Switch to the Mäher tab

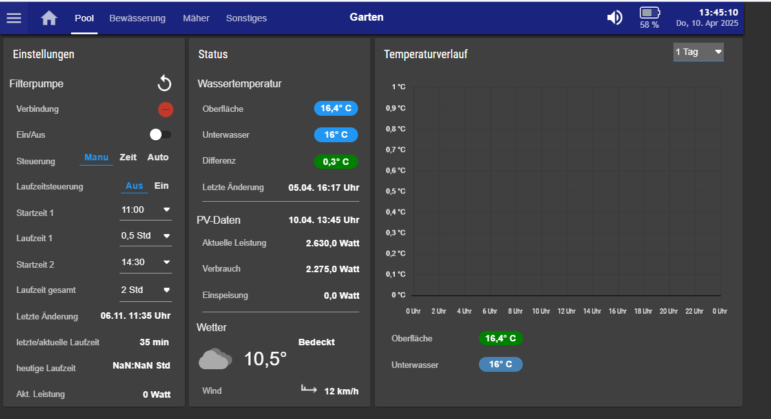click(x=196, y=18)
